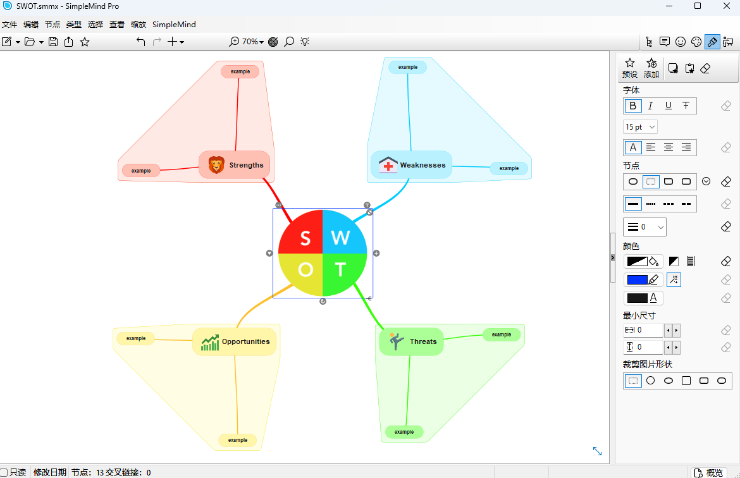
Task: Click the 预设 presets button
Action: [x=630, y=68]
